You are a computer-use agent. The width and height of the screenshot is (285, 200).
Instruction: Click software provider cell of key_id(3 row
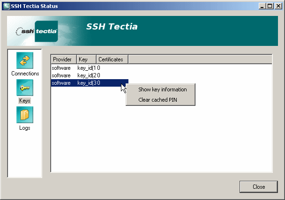pos(61,83)
